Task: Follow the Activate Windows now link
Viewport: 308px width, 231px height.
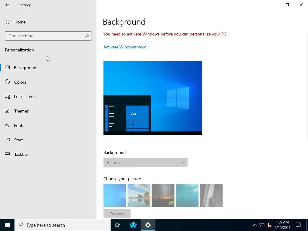Action: click(x=125, y=47)
